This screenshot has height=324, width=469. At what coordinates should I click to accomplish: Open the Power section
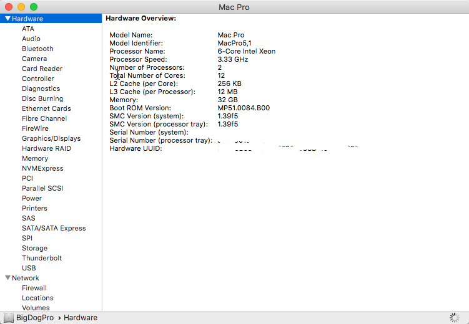pos(32,198)
